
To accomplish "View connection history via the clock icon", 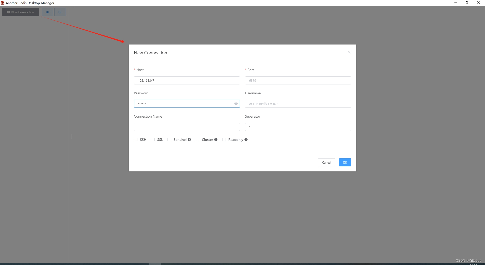I will pyautogui.click(x=60, y=12).
